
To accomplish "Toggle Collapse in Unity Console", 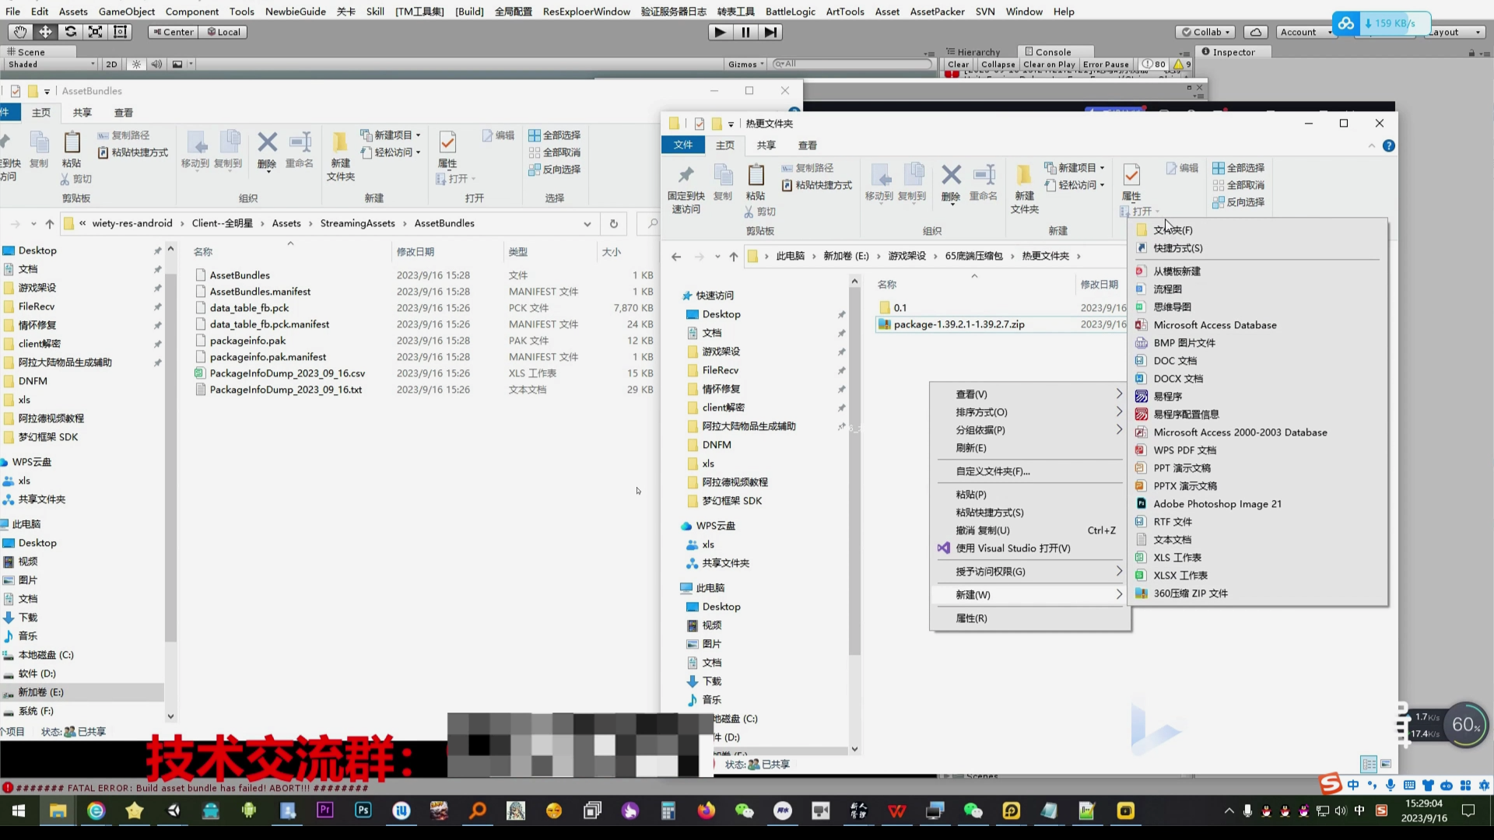I will [998, 65].
